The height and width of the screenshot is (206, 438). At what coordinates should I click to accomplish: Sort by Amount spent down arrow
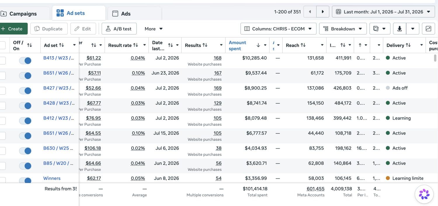(x=258, y=45)
